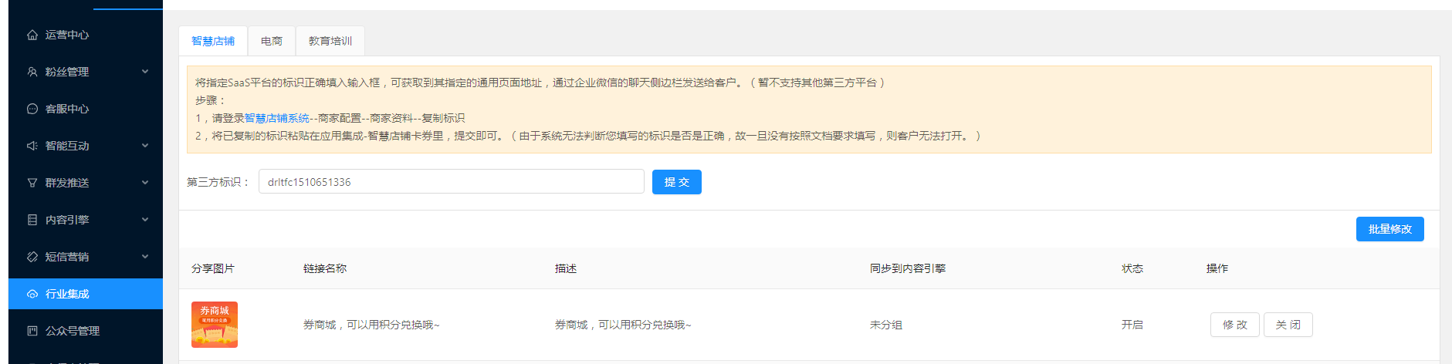Open 公众号管理 menu item

tap(86, 331)
